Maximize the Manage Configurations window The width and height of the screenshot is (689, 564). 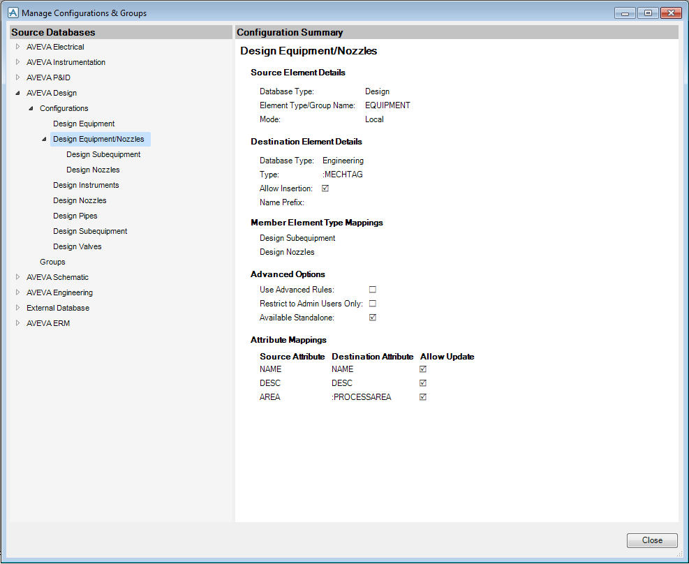[x=648, y=13]
